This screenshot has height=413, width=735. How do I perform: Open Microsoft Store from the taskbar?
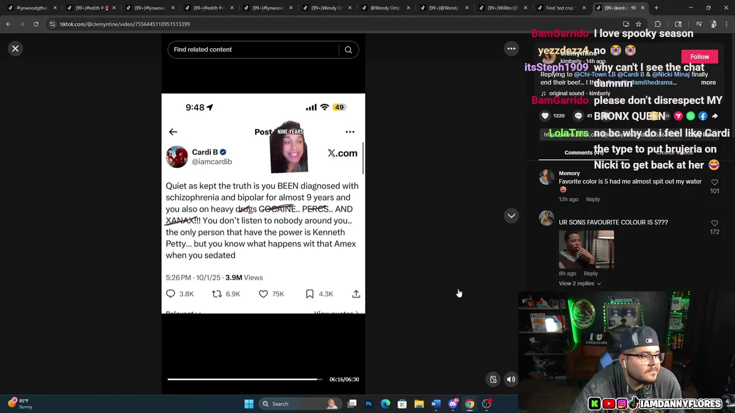point(402,404)
